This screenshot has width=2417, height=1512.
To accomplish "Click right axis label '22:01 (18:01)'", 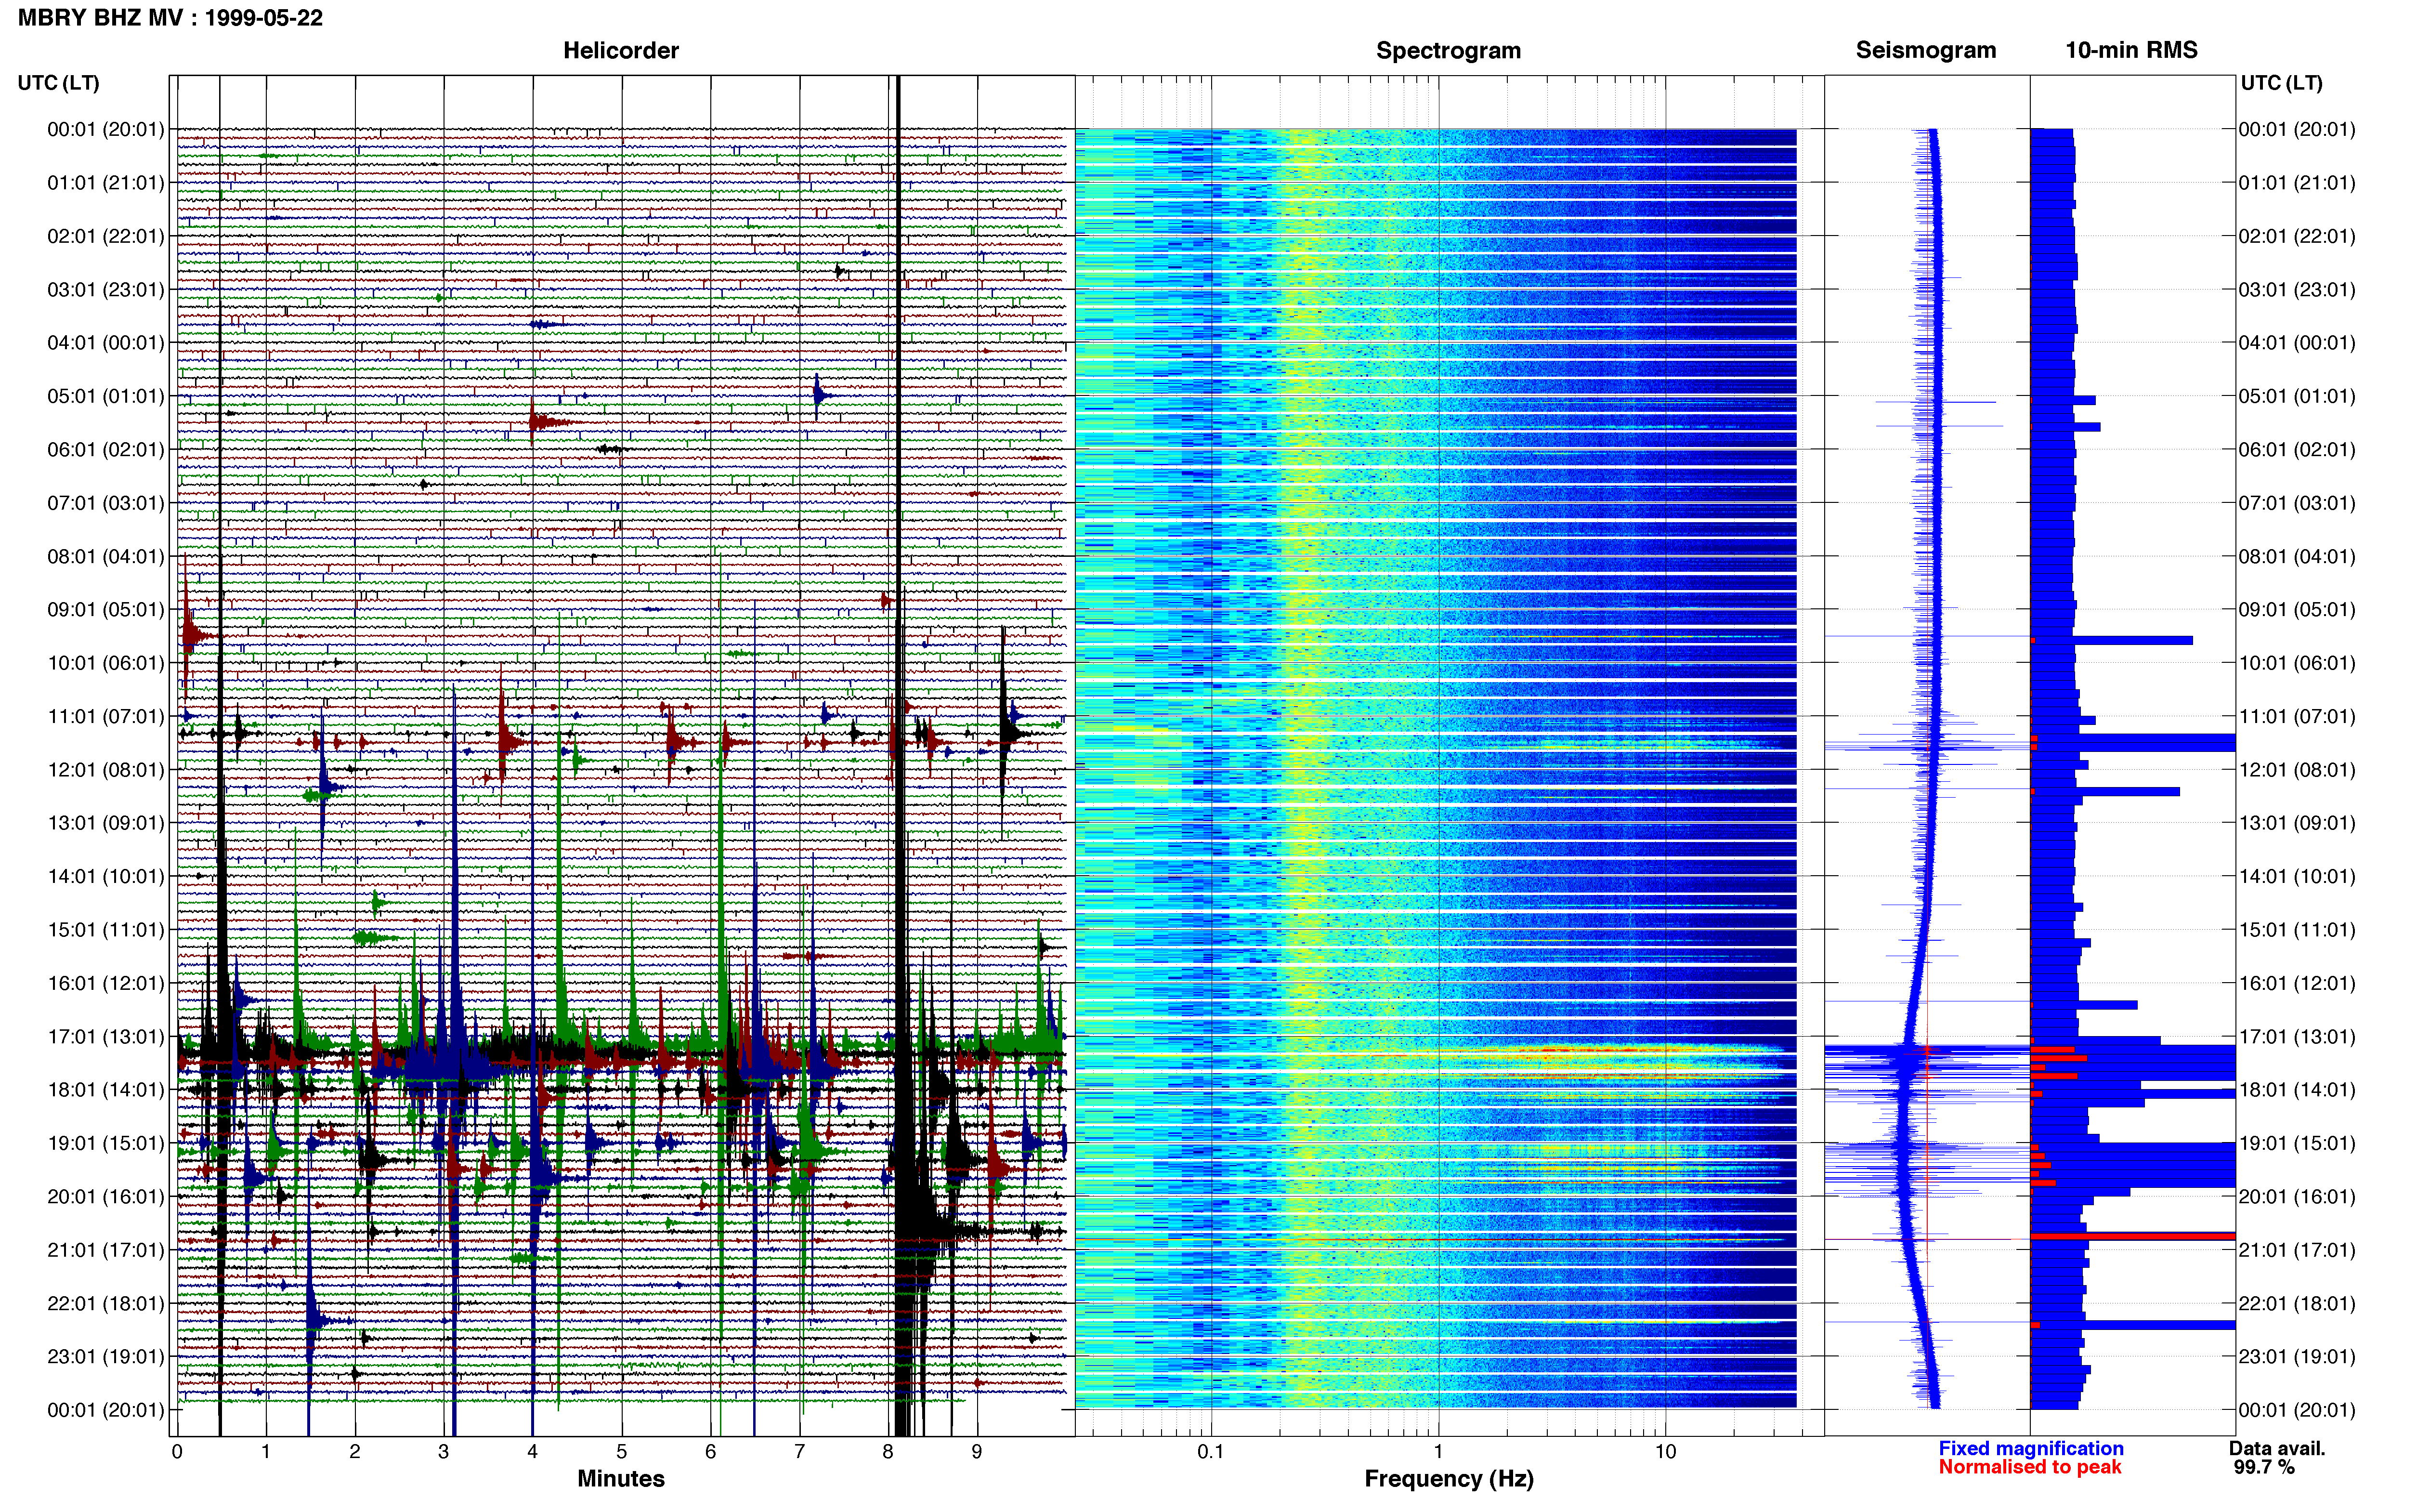I will click(2297, 1303).
